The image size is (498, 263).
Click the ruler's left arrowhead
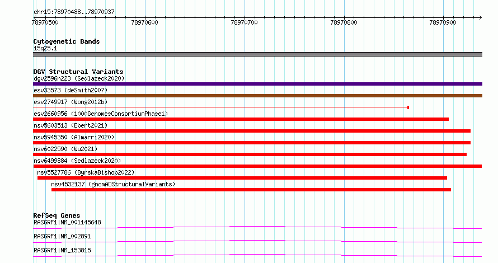click(35, 17)
